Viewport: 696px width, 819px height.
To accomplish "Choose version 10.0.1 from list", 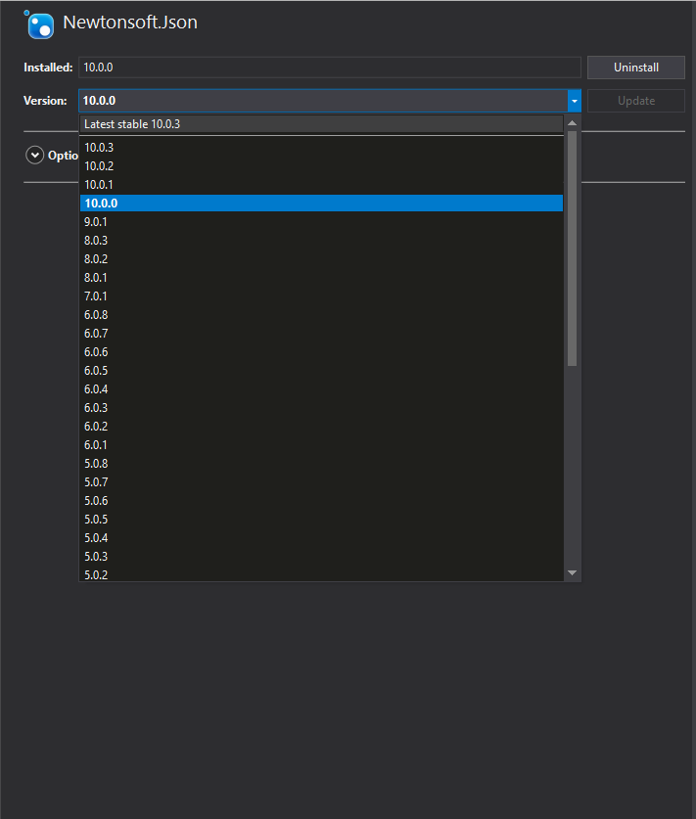I will click(x=321, y=185).
